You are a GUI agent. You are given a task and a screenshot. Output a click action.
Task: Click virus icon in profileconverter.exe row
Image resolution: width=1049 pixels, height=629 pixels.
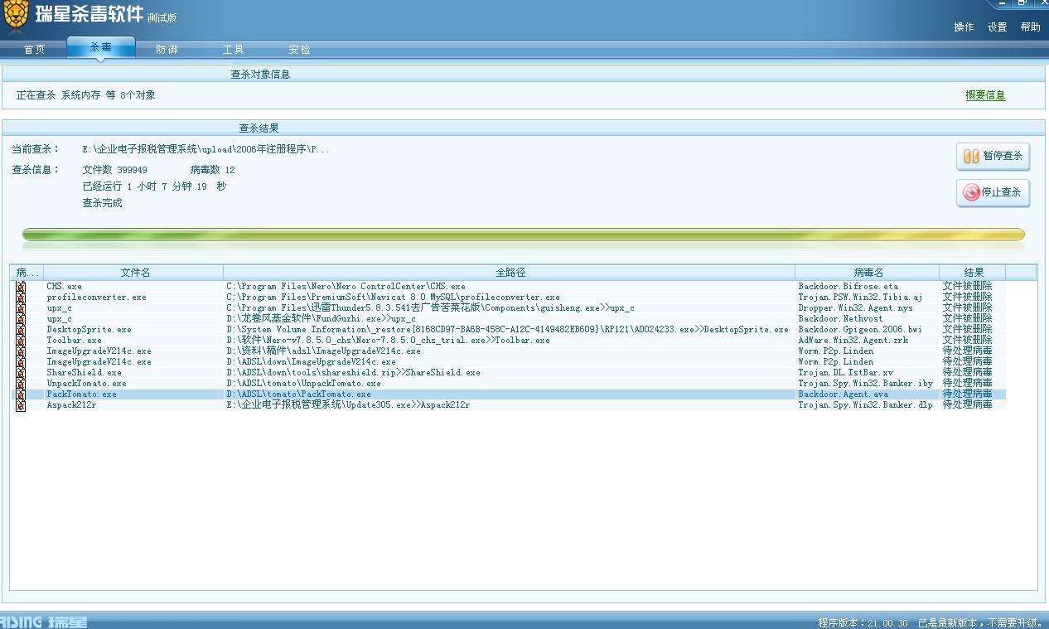coord(21,298)
